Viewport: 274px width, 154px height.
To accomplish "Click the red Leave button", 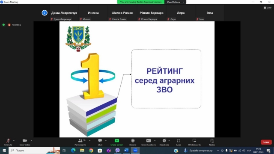I will click(x=266, y=142).
